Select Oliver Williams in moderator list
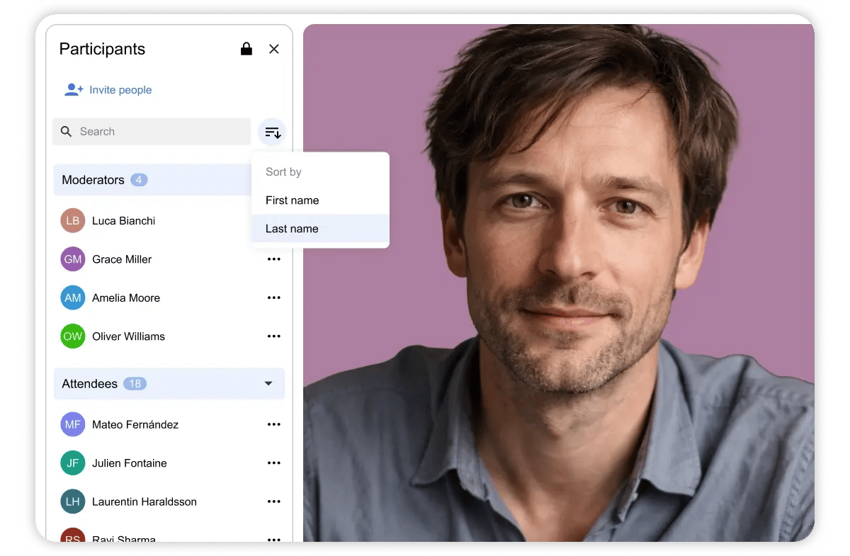850x556 pixels. pyautogui.click(x=128, y=336)
